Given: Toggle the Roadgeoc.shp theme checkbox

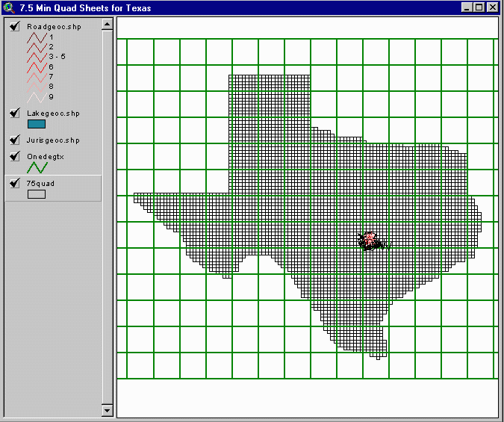Looking at the screenshot, I should tap(15, 27).
